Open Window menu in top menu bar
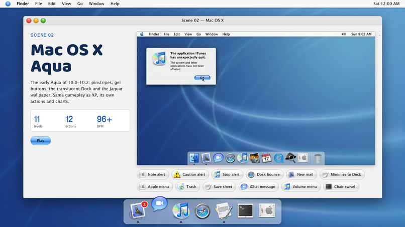The height and width of the screenshot is (227, 405). coord(96,4)
